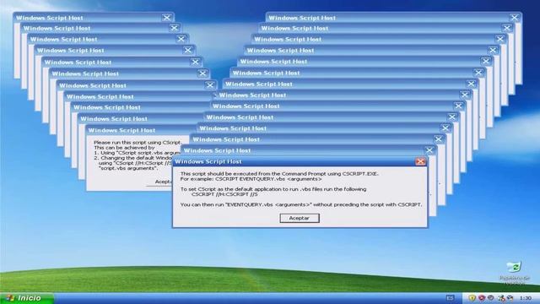
Task: Click the text "CSCRIPT //H:CSCRIPT //S"
Action: point(224,194)
